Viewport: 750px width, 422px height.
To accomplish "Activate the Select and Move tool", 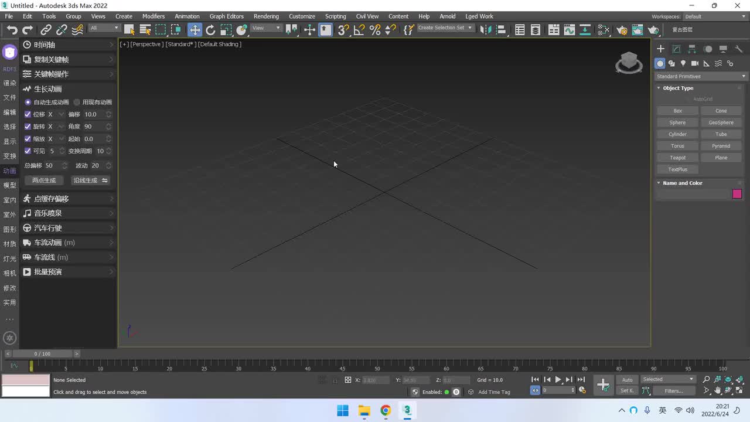I will click(195, 30).
